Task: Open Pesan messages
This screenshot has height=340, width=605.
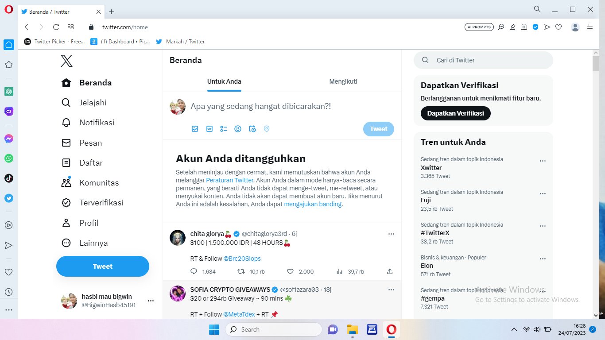Action: 81,143
